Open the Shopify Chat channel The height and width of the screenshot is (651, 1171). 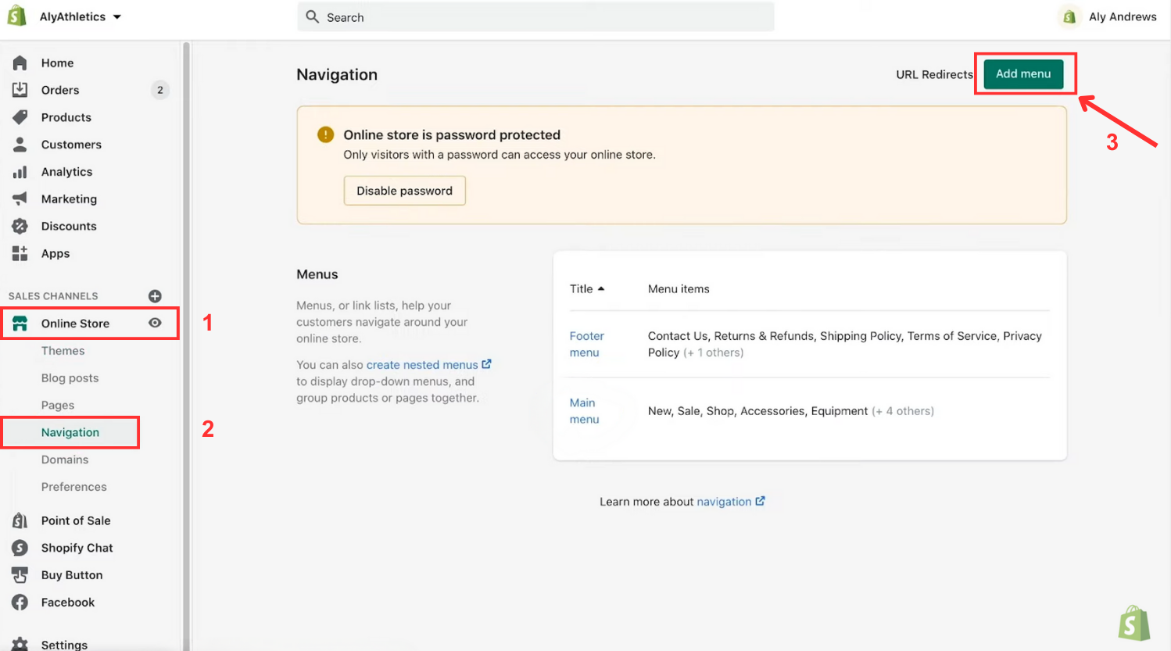click(x=77, y=548)
